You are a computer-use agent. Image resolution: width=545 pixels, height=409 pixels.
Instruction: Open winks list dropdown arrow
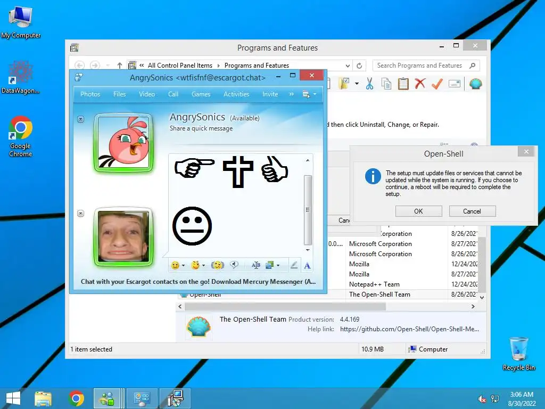(x=204, y=266)
